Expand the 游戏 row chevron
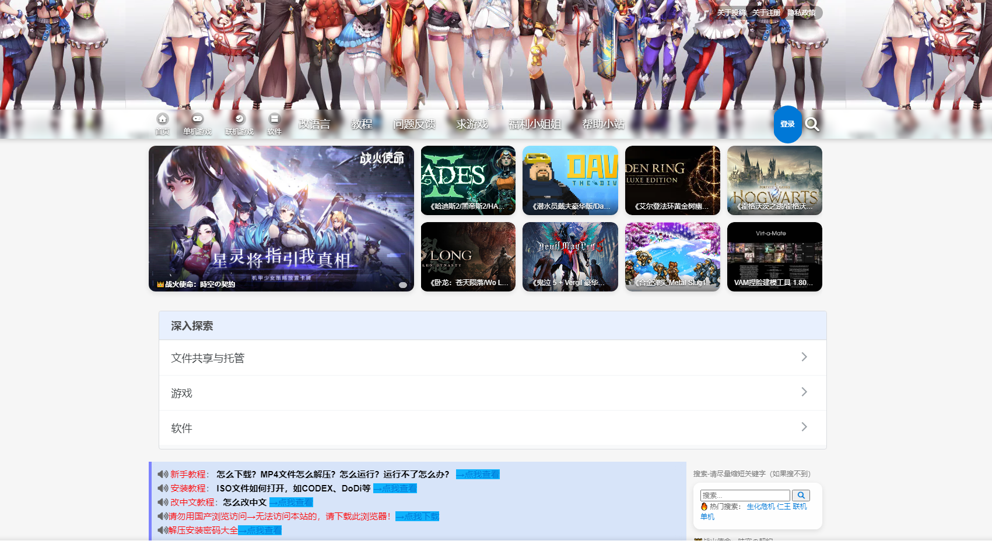Viewport: 992px width, 541px height. point(804,392)
